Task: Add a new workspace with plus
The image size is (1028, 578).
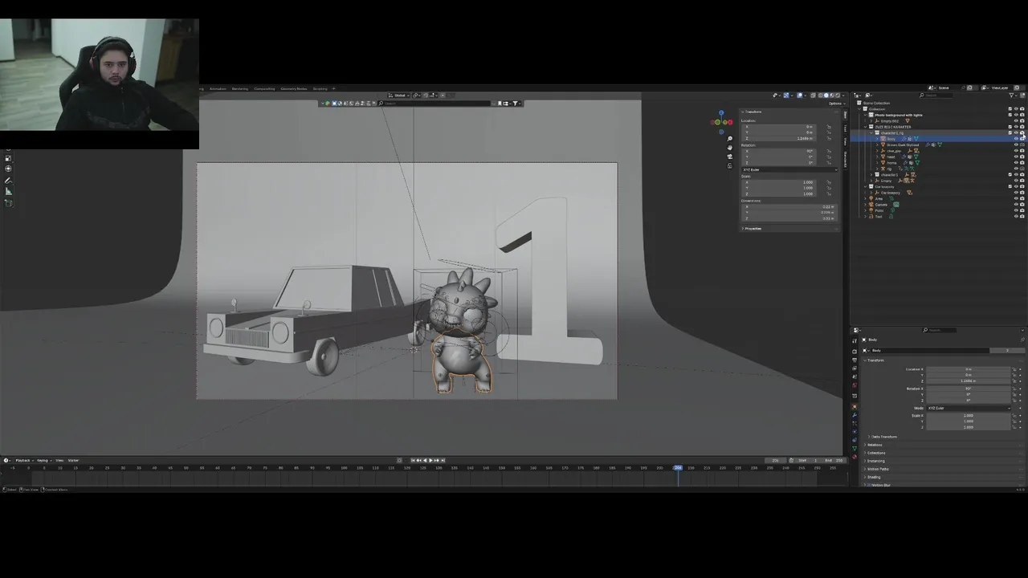Action: (x=333, y=88)
